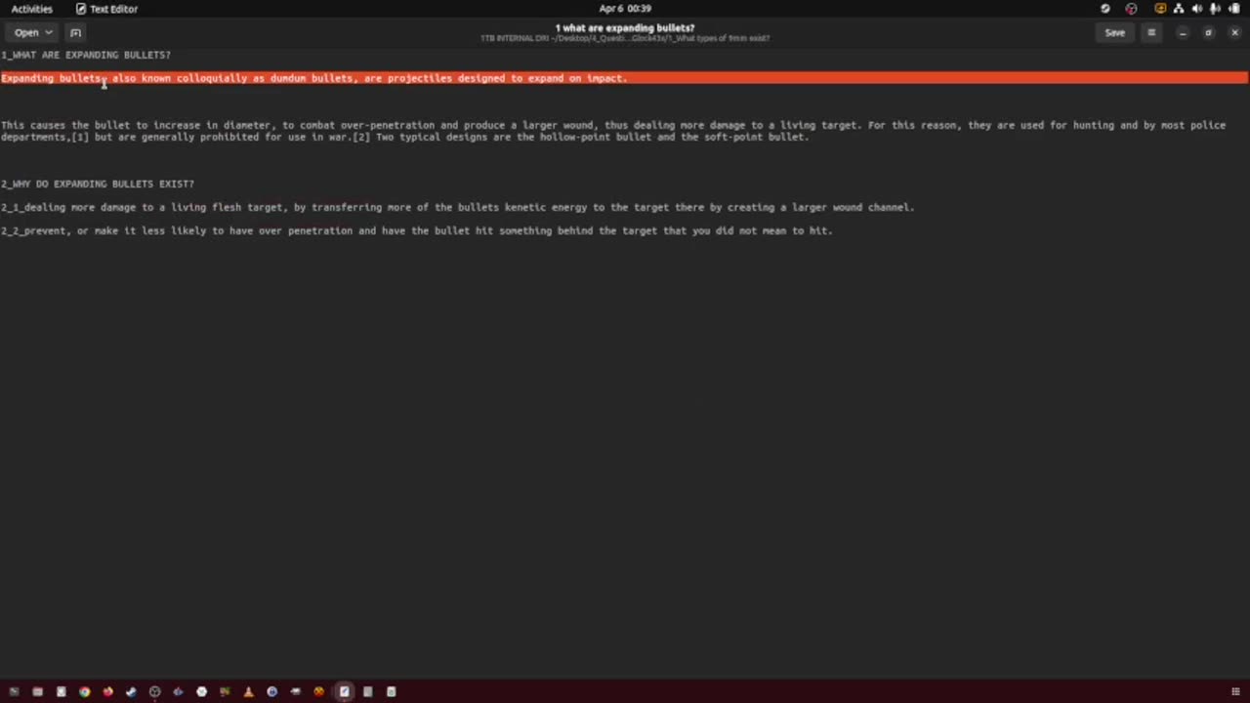Launch Firefox from the dock
The width and height of the screenshot is (1250, 703).
(107, 691)
